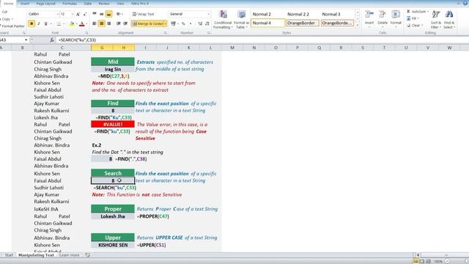This screenshot has height=264, width=469.
Task: Open the Data ribbon tab
Action: (88, 4)
